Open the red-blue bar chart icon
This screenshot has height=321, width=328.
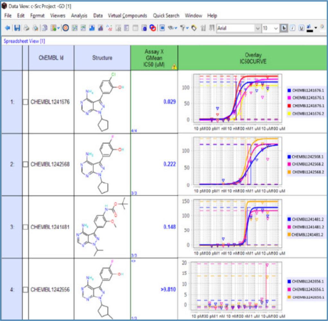(x=101, y=28)
